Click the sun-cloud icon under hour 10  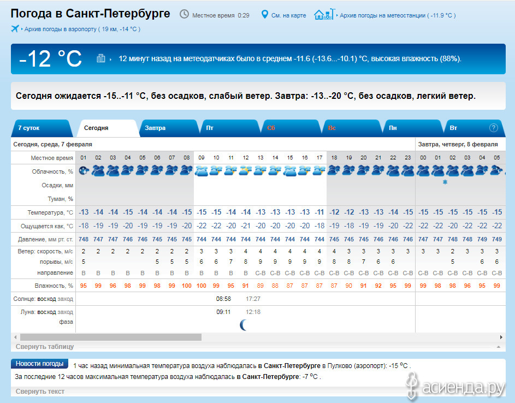click(216, 170)
